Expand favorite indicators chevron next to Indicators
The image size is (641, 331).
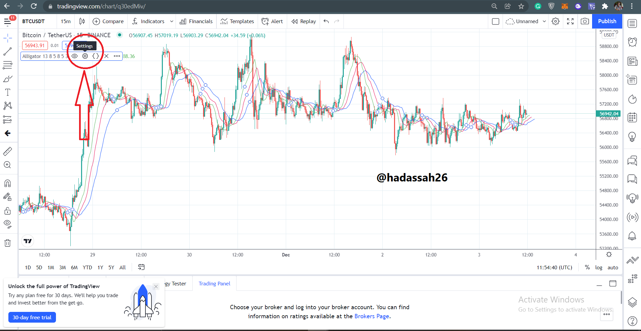tap(172, 21)
